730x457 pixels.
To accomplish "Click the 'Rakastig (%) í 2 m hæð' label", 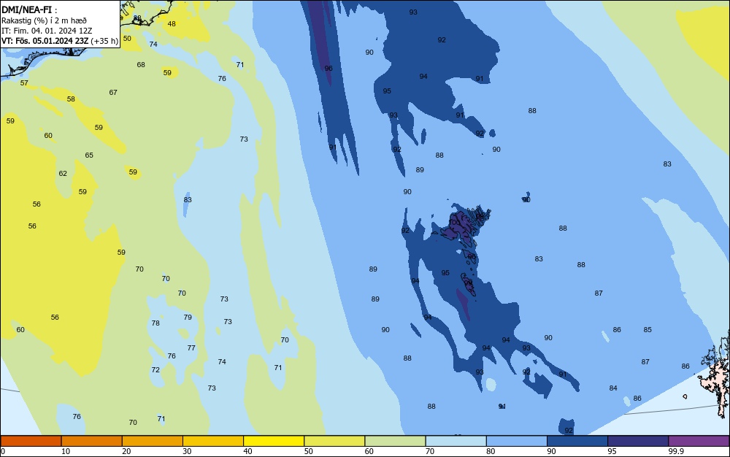I will [x=44, y=20].
